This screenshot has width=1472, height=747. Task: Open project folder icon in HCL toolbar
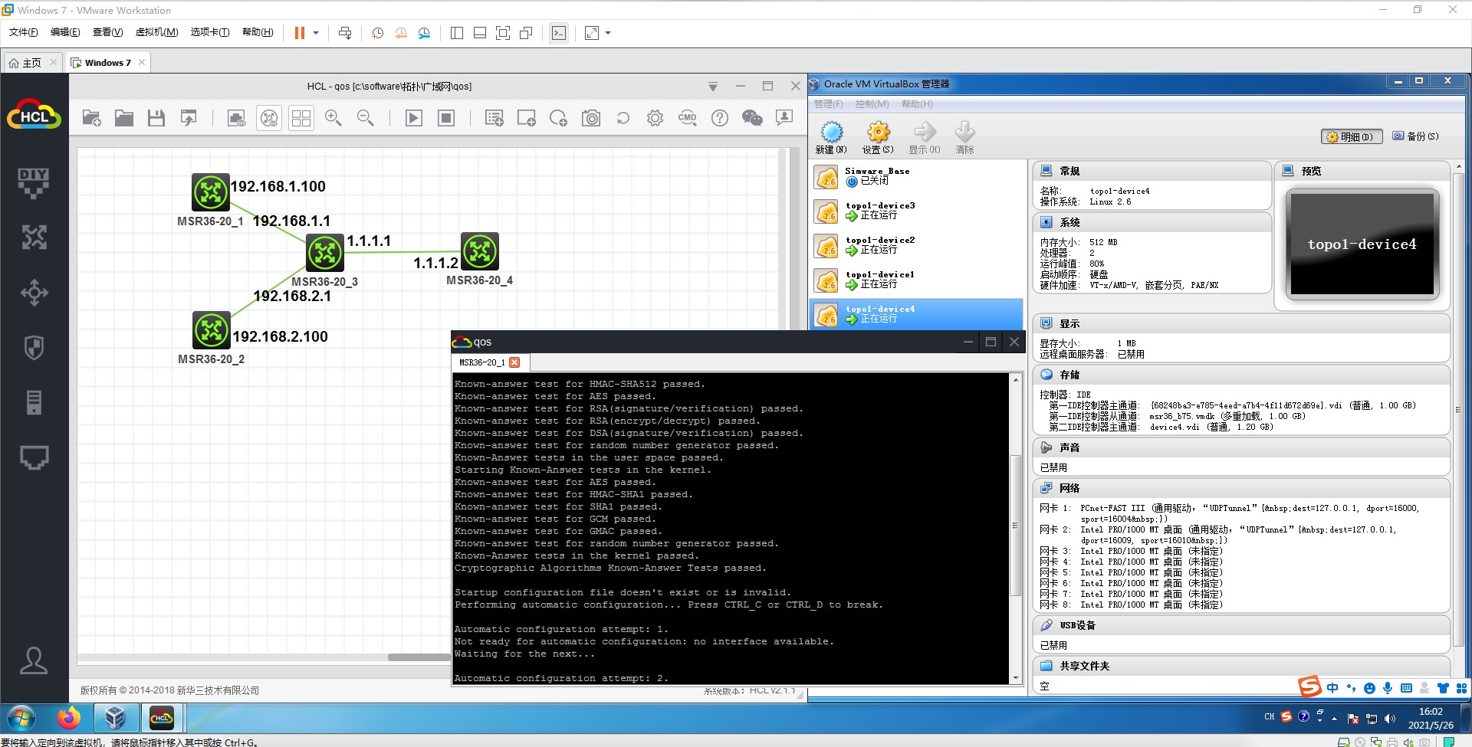coord(124,118)
